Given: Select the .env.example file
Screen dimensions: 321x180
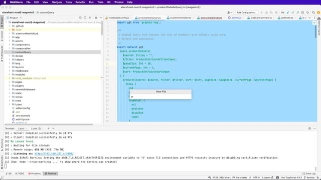Looking at the screenshot, I should 23,115.
